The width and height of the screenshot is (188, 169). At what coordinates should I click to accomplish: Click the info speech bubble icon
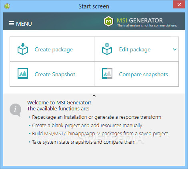pyautogui.click(x=16, y=110)
